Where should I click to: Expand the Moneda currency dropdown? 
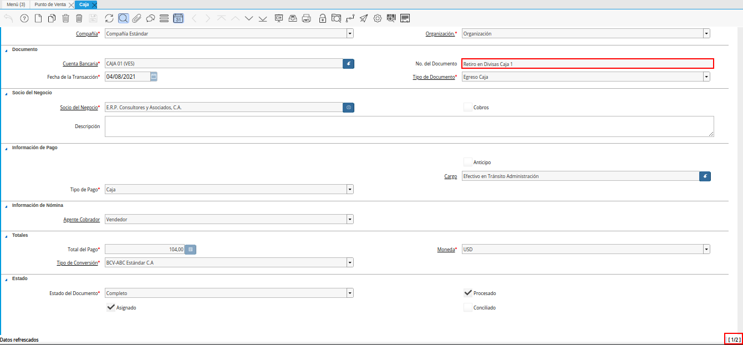pos(706,250)
